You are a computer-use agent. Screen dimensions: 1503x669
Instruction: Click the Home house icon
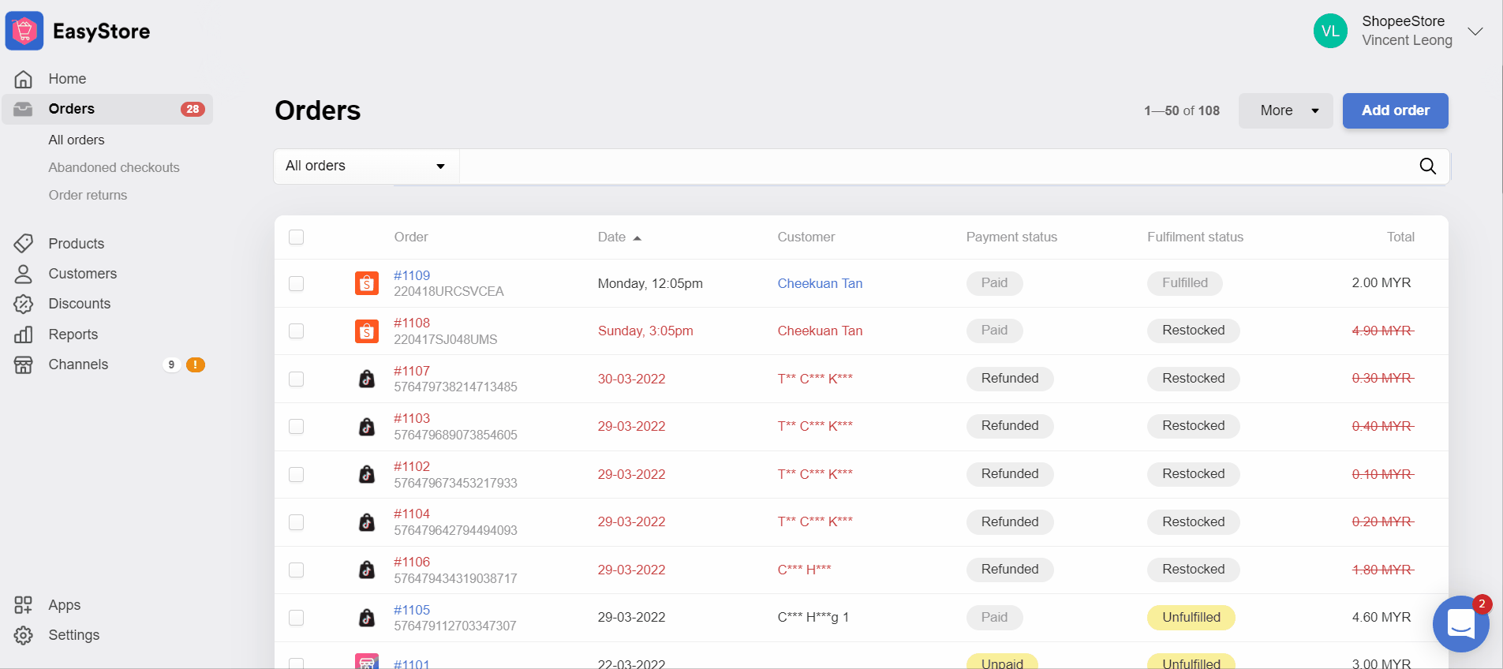pos(24,79)
